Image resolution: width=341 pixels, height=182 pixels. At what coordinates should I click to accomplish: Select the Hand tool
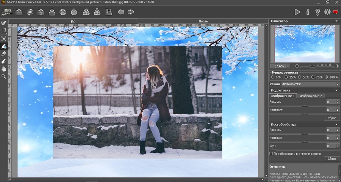4,69
